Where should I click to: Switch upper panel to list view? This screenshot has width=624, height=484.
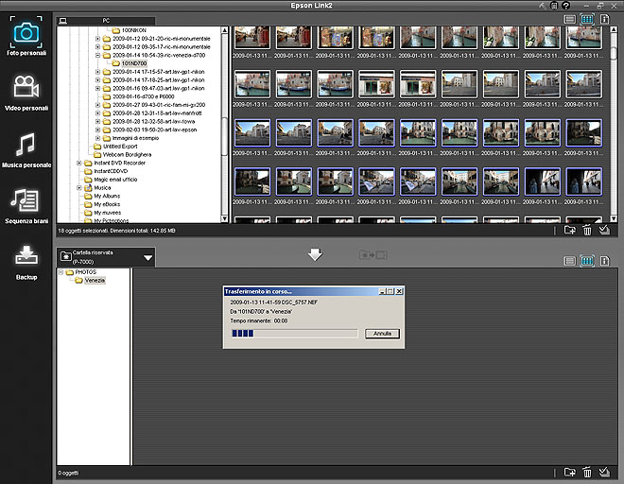pyautogui.click(x=569, y=19)
